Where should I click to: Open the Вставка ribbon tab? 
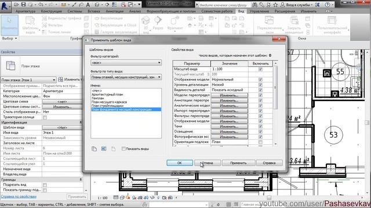(94, 11)
